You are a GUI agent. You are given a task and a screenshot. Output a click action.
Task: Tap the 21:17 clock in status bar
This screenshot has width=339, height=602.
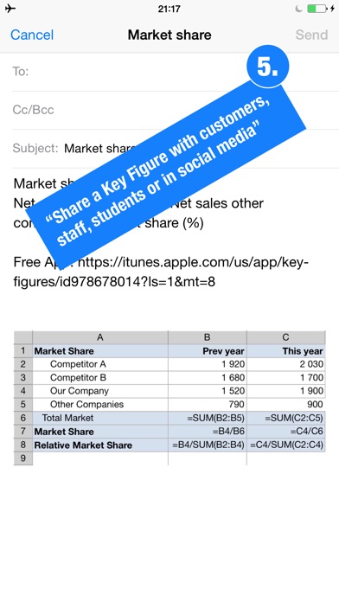click(x=169, y=9)
